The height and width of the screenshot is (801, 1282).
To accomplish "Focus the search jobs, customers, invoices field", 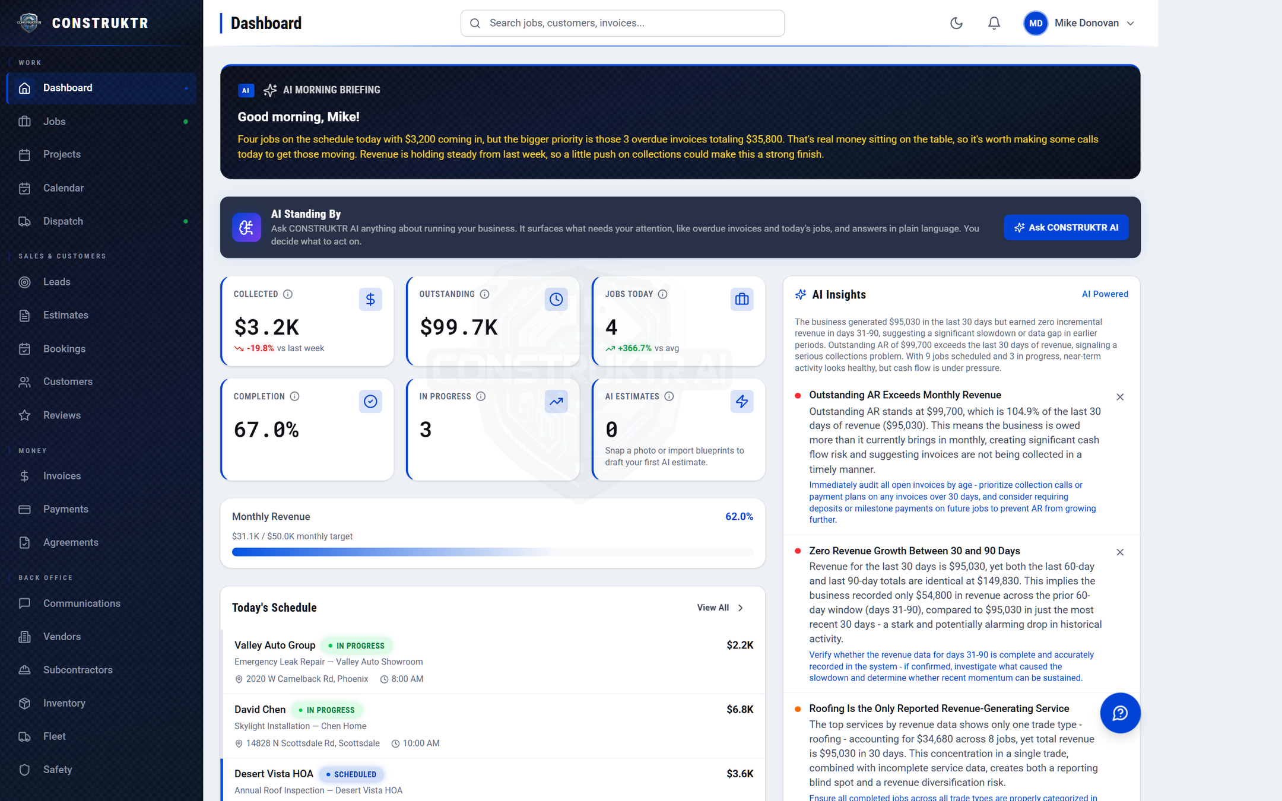I will click(622, 23).
